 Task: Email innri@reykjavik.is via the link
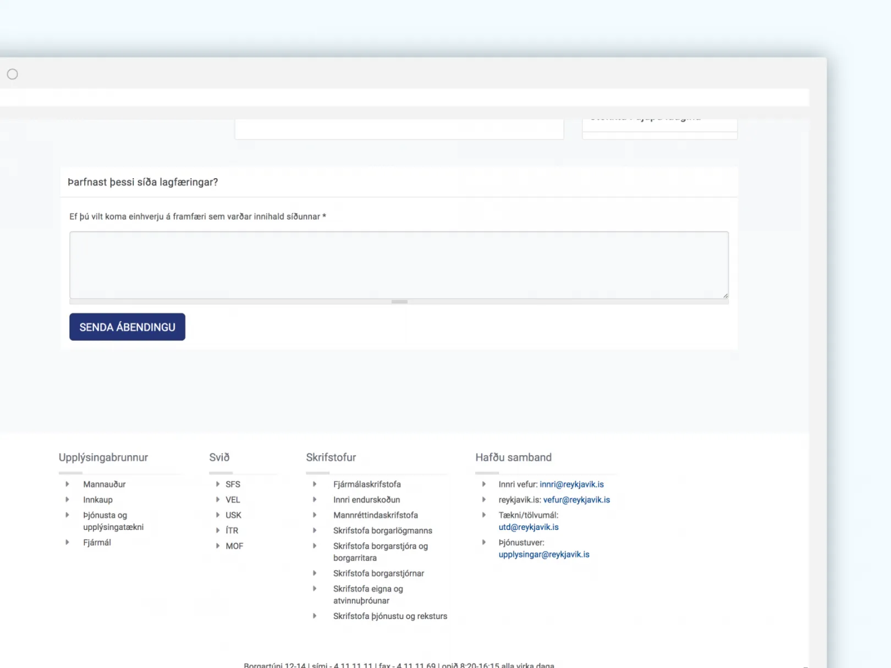[571, 484]
